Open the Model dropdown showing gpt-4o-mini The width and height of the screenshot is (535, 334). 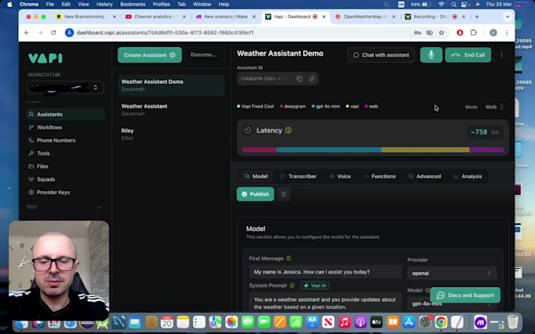452,303
